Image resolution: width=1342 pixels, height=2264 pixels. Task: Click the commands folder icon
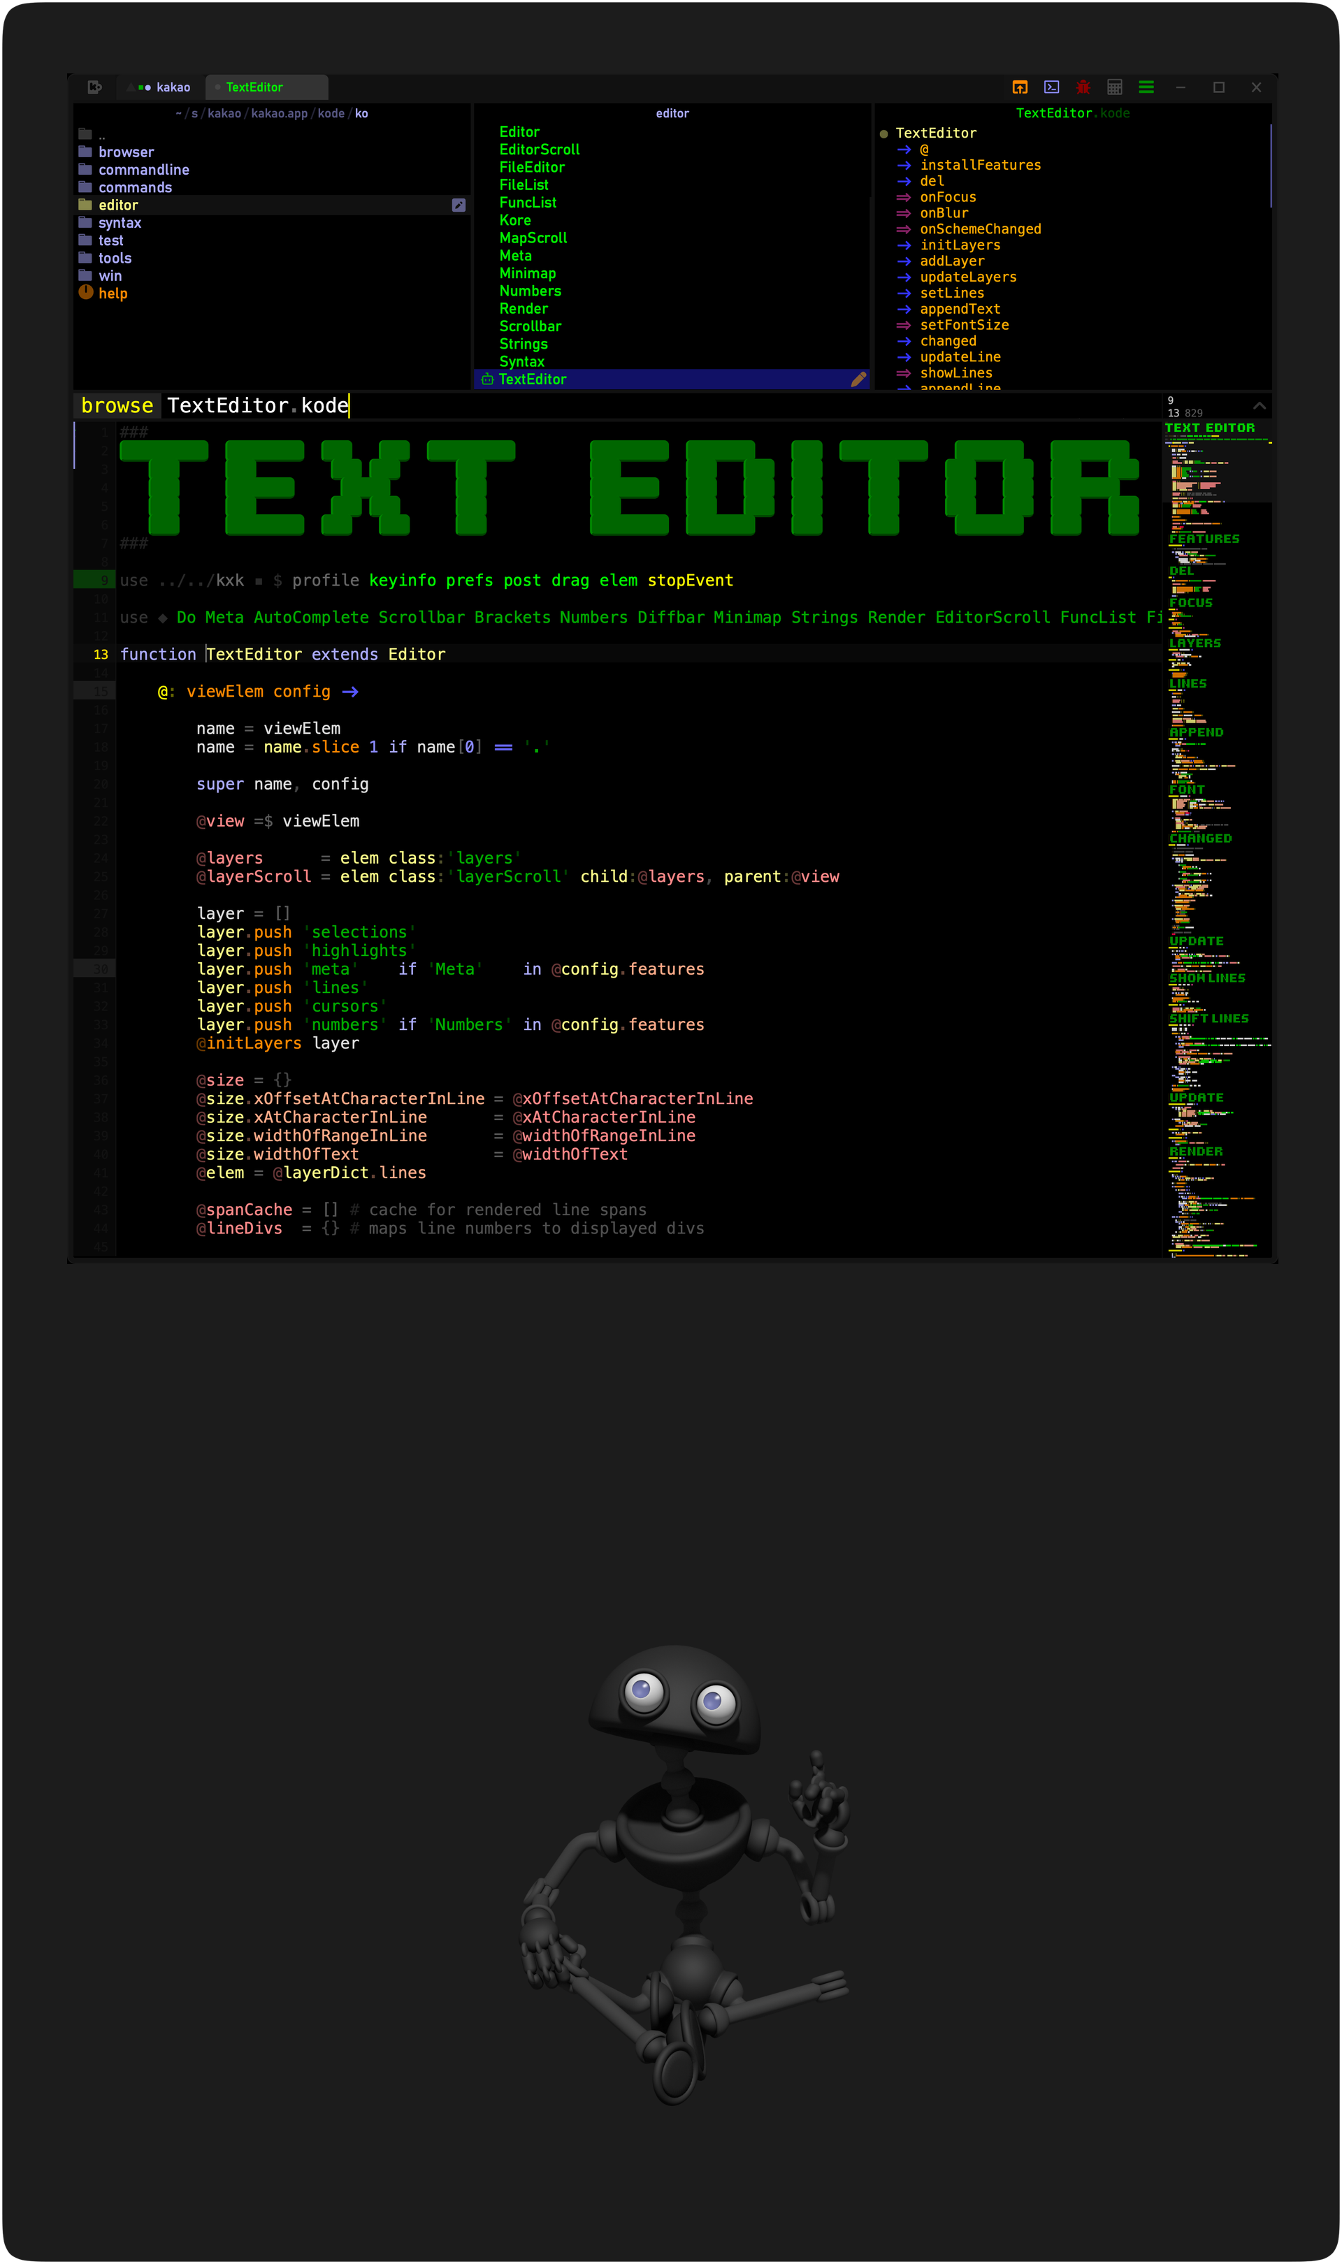point(85,186)
